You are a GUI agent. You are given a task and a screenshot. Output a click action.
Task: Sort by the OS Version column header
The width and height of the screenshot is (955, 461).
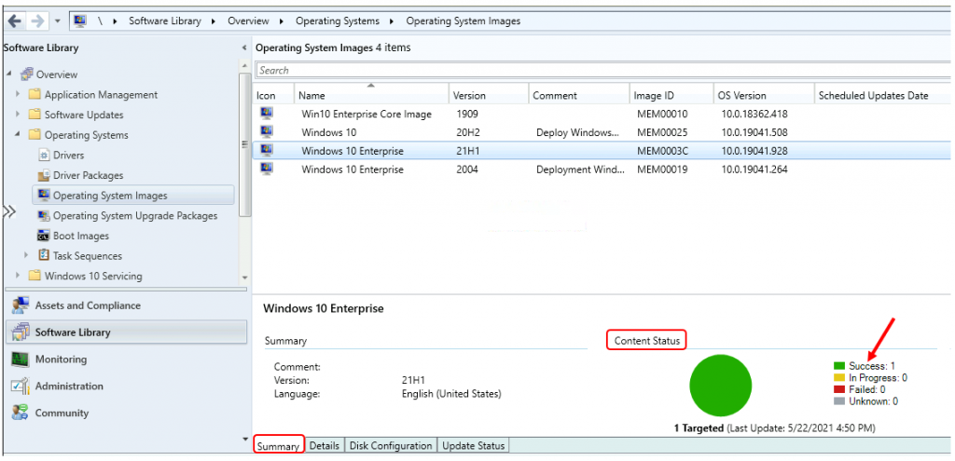(x=763, y=95)
